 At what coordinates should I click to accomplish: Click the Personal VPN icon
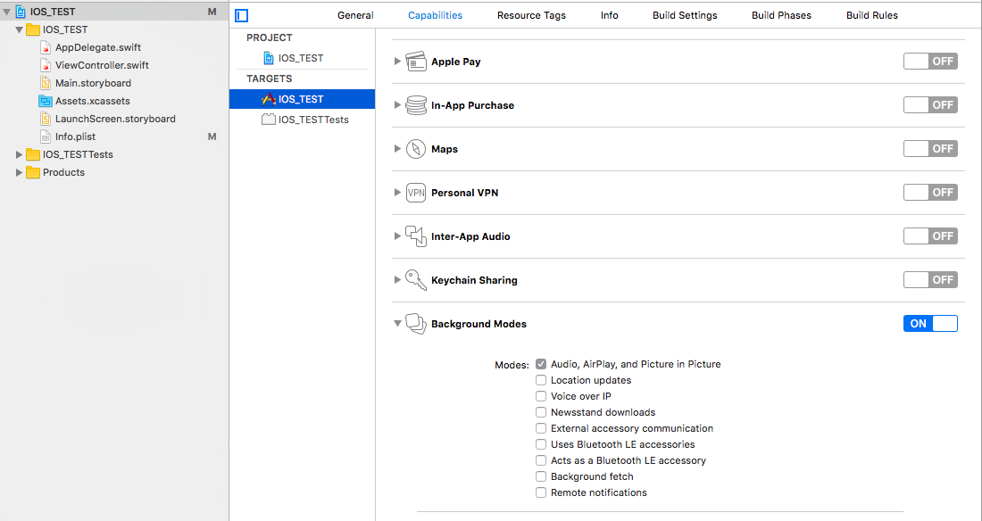pos(416,193)
